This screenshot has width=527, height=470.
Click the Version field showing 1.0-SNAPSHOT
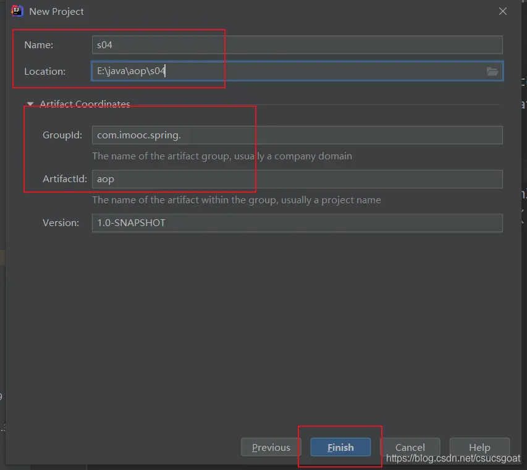click(x=297, y=223)
